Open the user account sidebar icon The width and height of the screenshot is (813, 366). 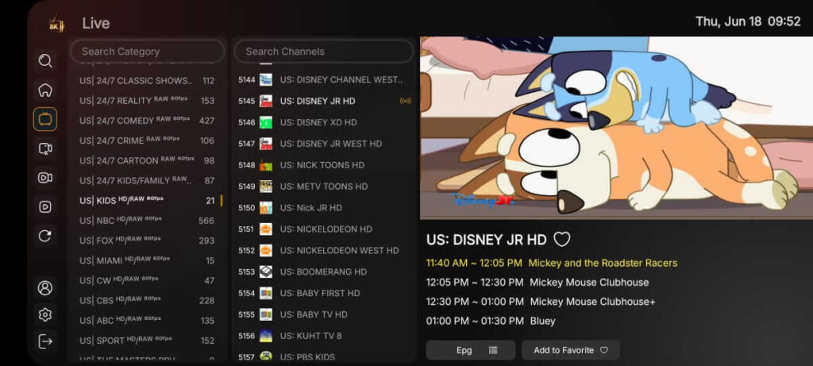tap(45, 287)
